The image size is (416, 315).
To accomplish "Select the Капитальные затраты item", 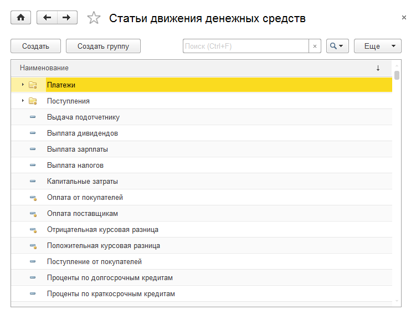I will [83, 182].
